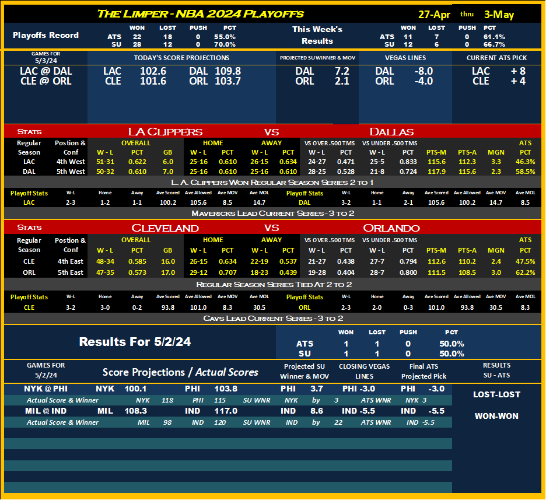The width and height of the screenshot is (546, 500).
Task: Select the current ATS pick 'CLE + 4'
Action: pos(499,81)
